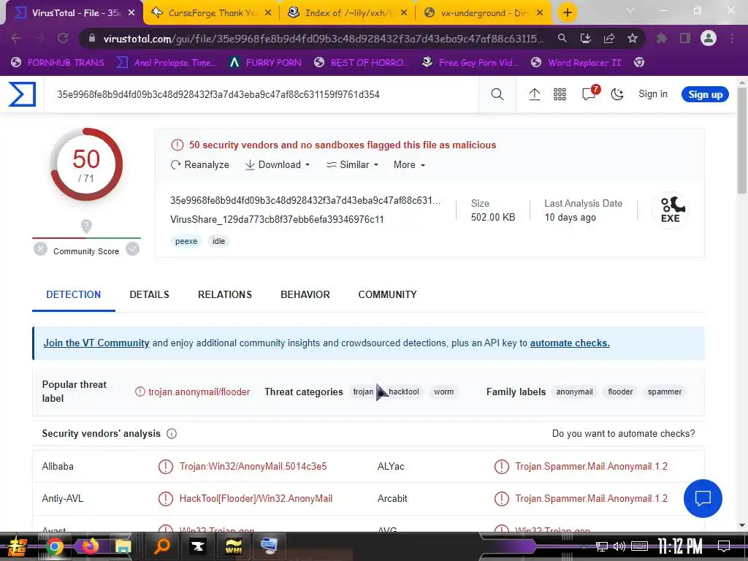Vote negative with community score X icon
The height and width of the screenshot is (561, 748).
click(x=41, y=248)
